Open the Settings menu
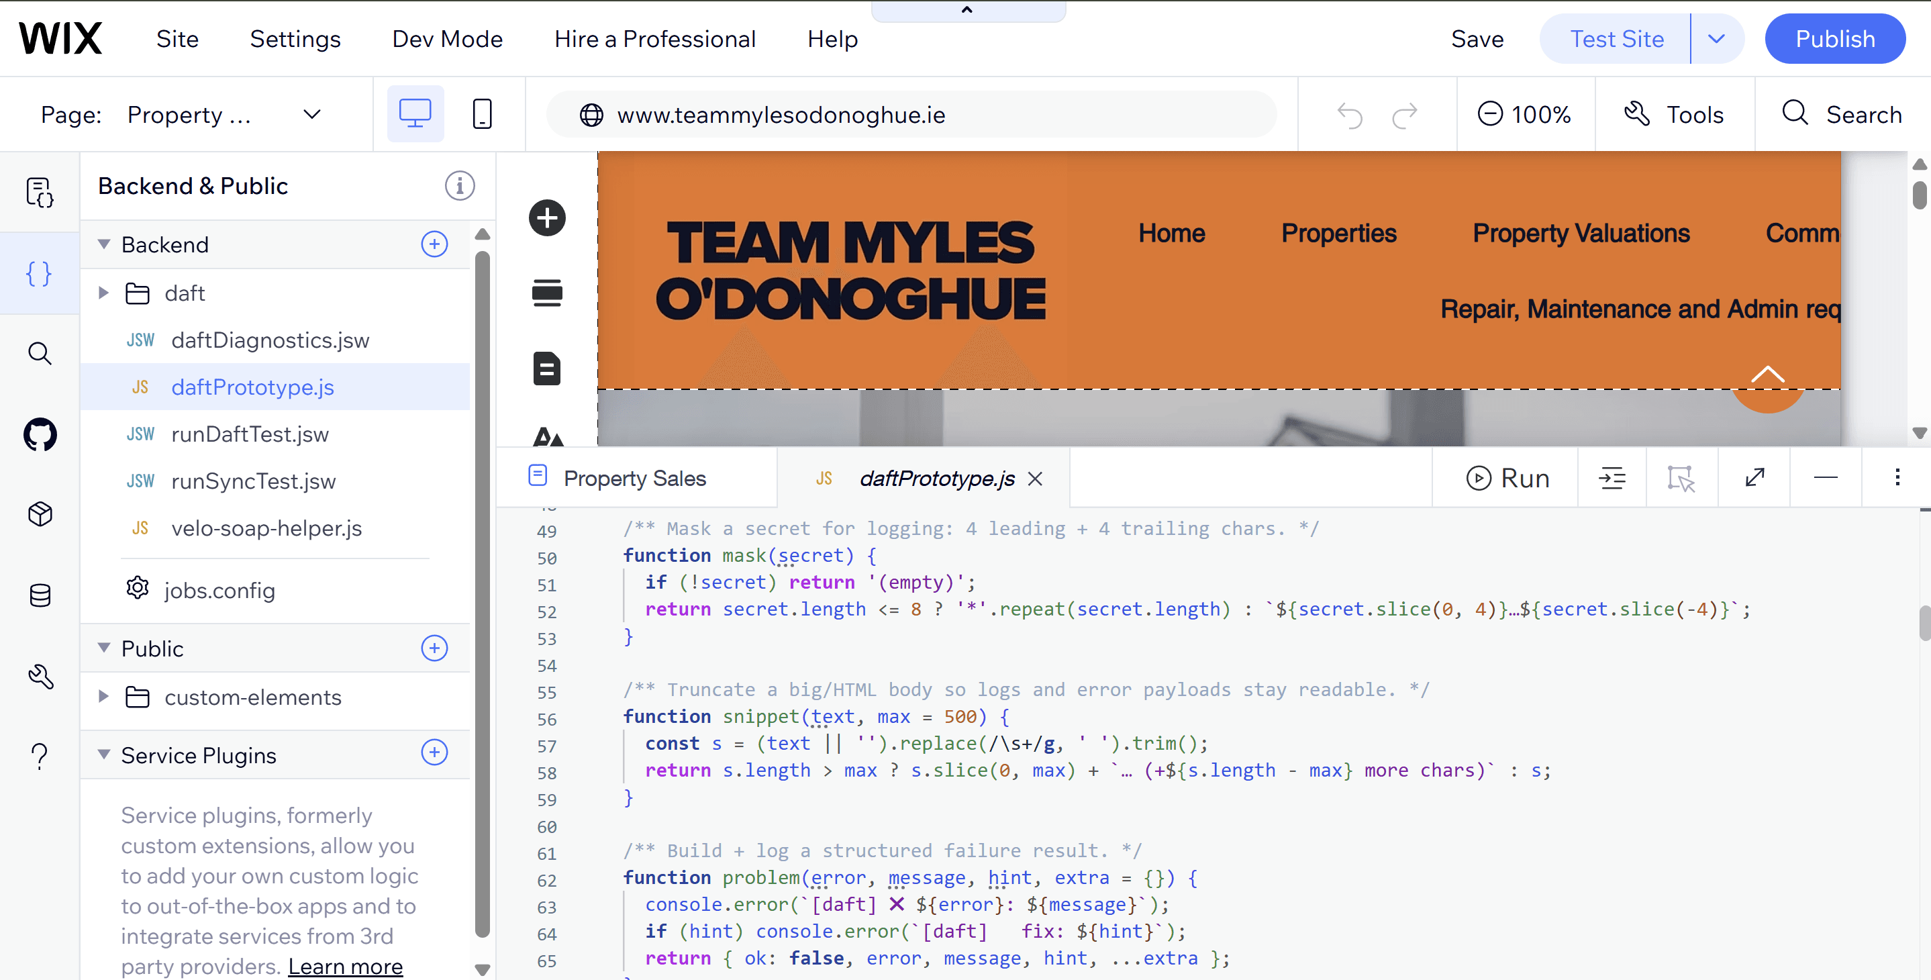The width and height of the screenshot is (1931, 980). point(295,39)
